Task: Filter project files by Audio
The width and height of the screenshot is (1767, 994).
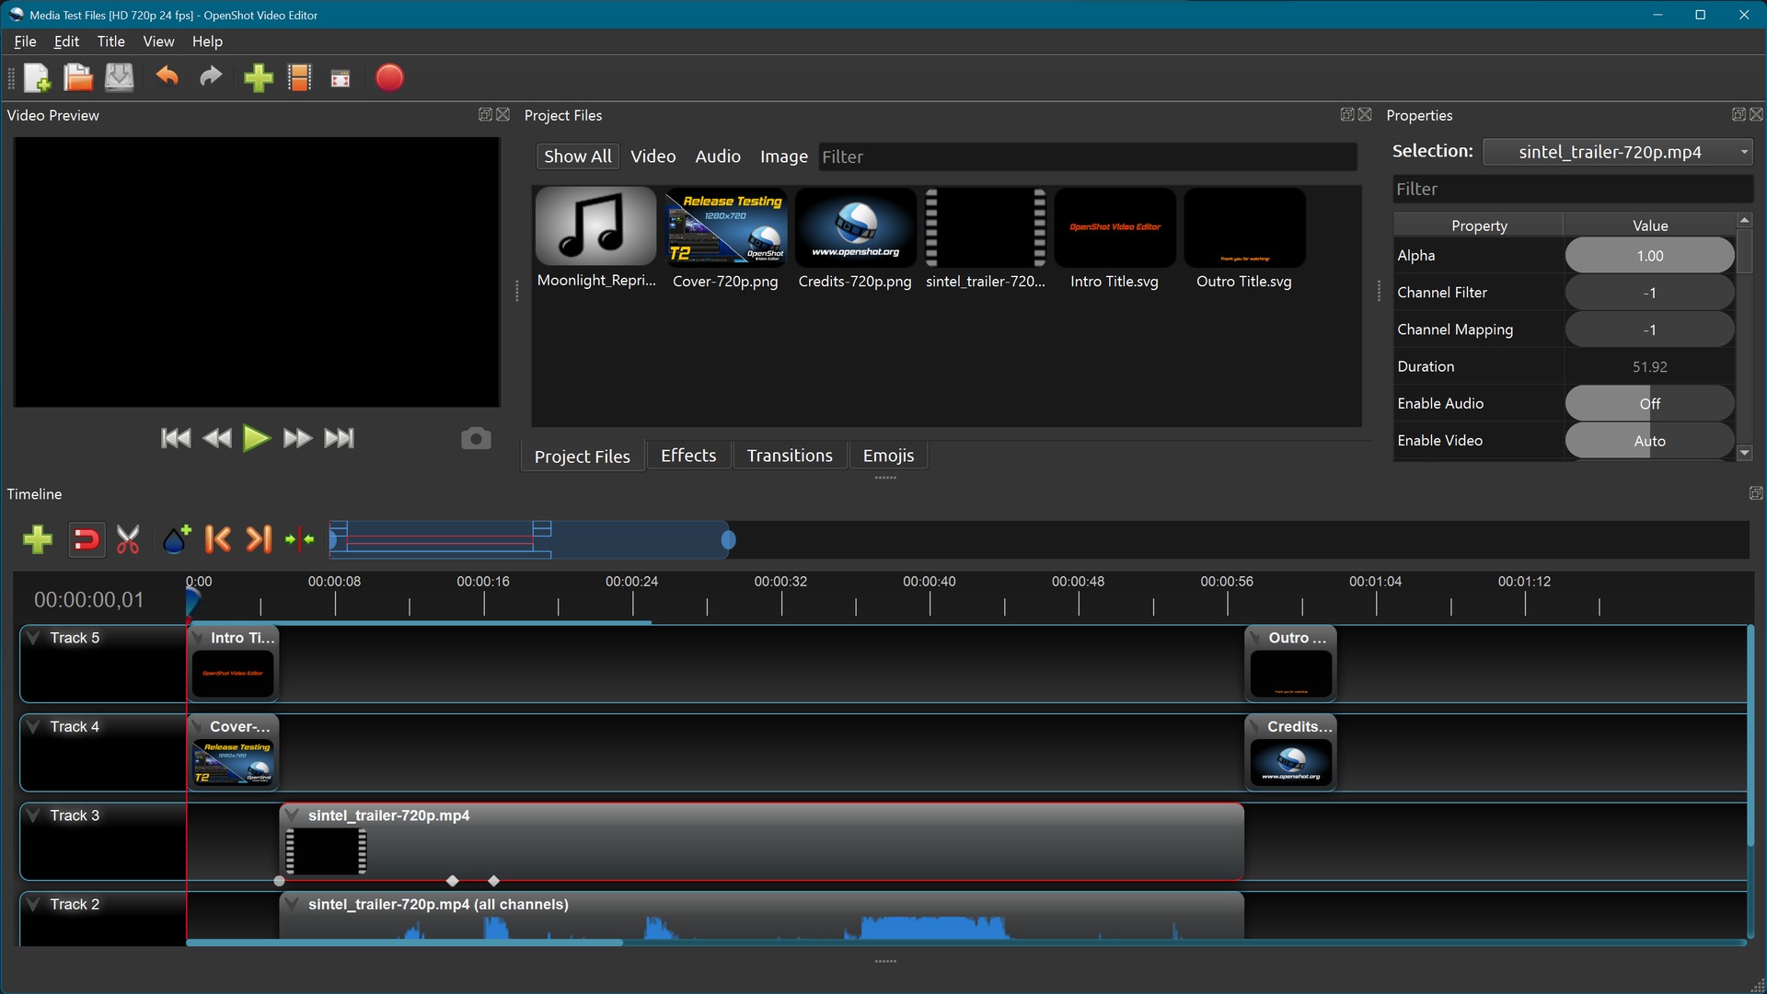Action: coord(717,156)
